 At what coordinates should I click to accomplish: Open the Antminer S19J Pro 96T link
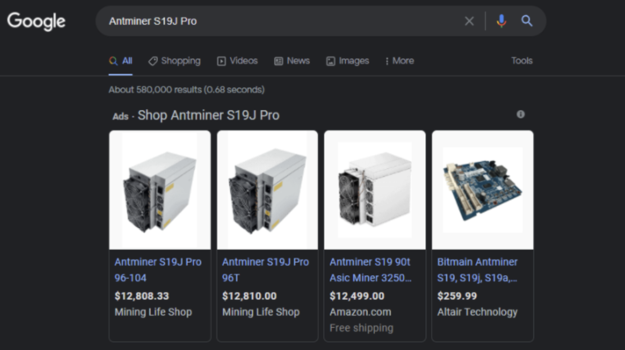265,269
